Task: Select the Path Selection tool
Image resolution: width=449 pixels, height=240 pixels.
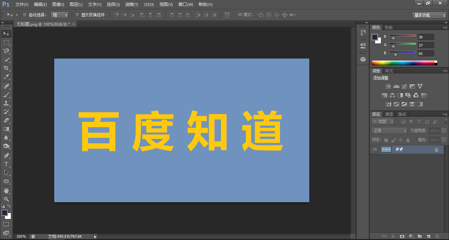Action: [6, 172]
